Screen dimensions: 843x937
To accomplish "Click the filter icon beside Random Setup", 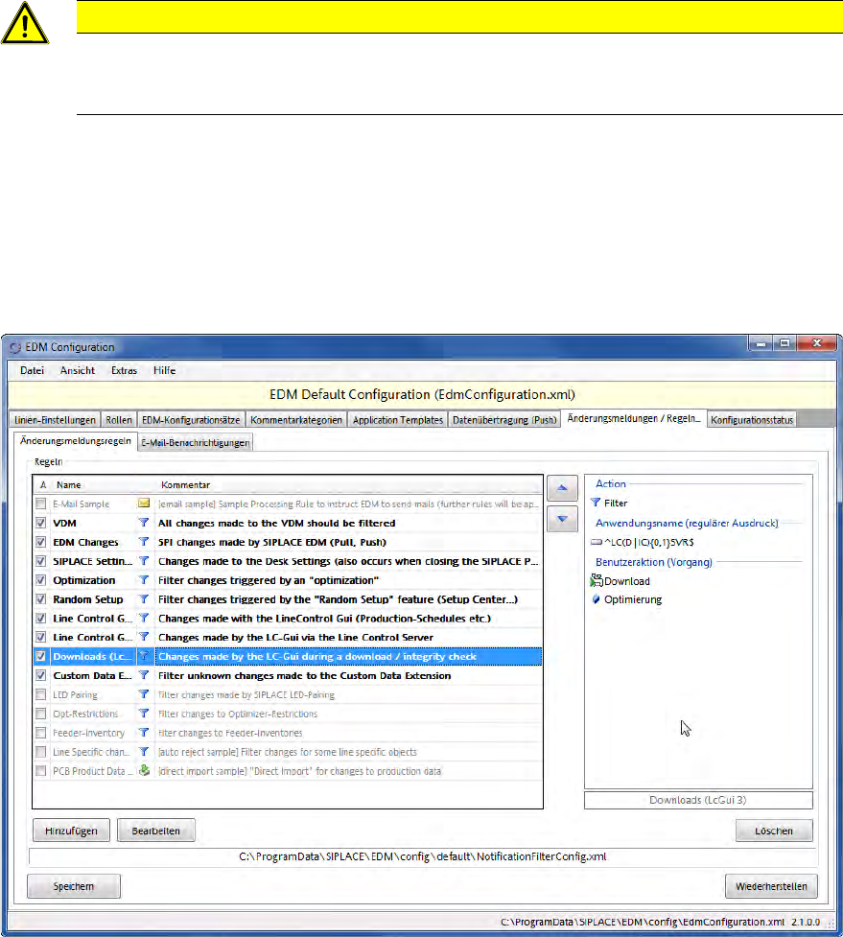I will pyautogui.click(x=144, y=599).
